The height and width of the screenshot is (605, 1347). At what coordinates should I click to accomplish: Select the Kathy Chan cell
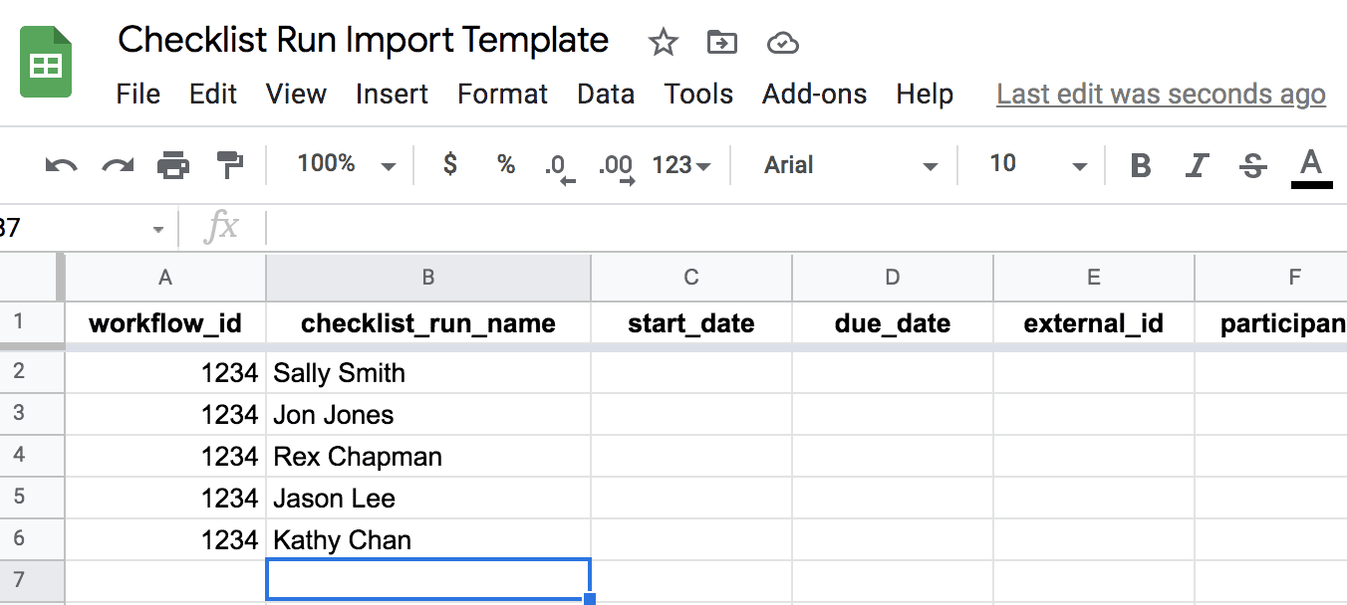428,539
